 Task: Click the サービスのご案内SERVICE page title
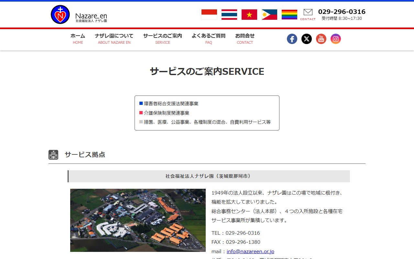pyautogui.click(x=207, y=72)
